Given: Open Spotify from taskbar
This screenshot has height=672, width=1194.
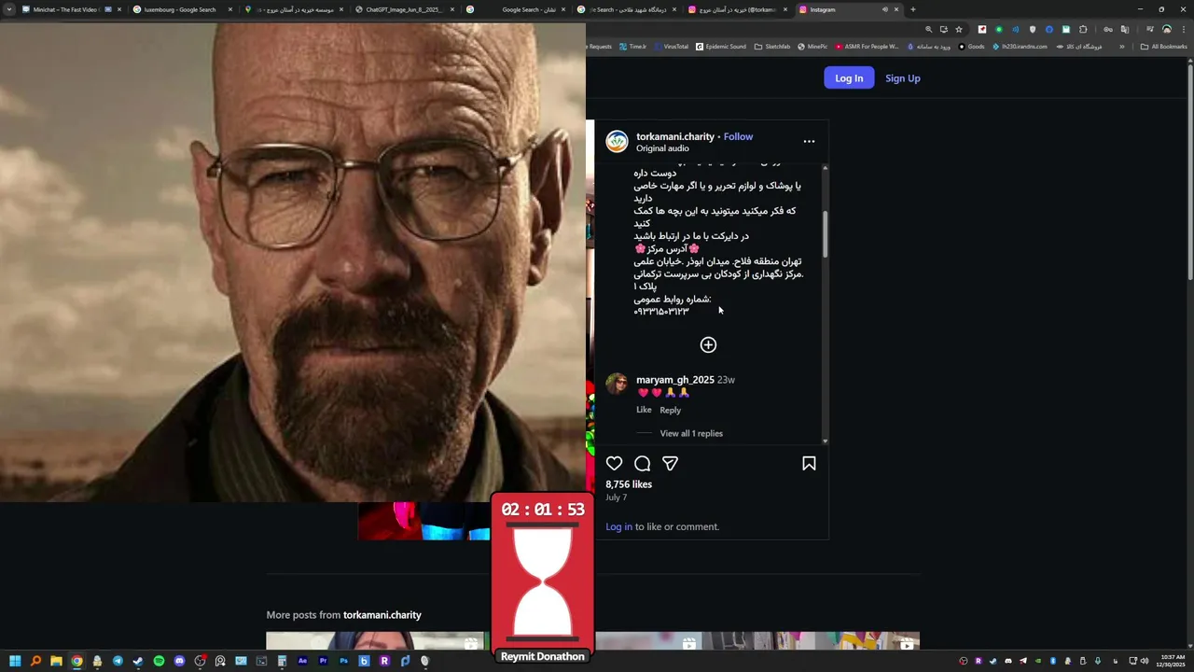Looking at the screenshot, I should [159, 661].
